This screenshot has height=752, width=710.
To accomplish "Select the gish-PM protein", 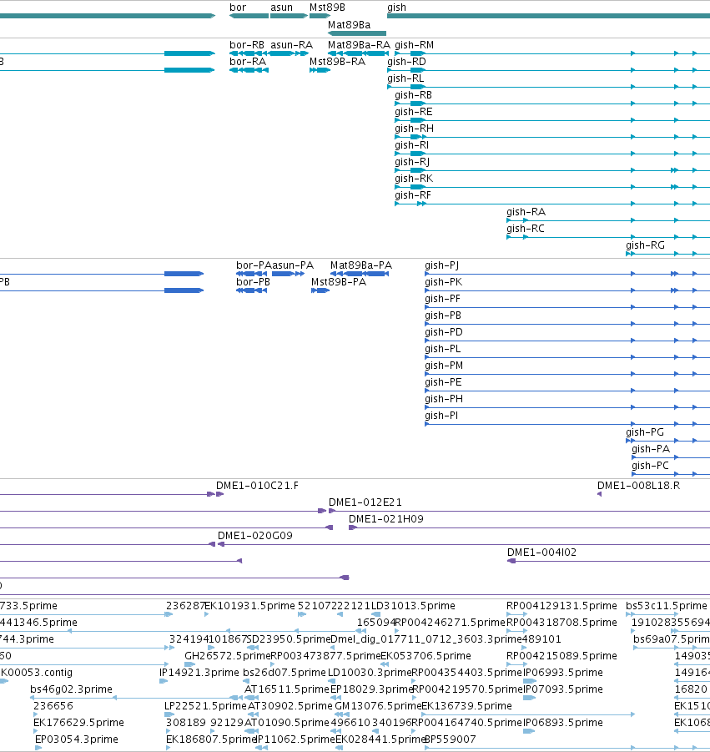I will [x=444, y=366].
